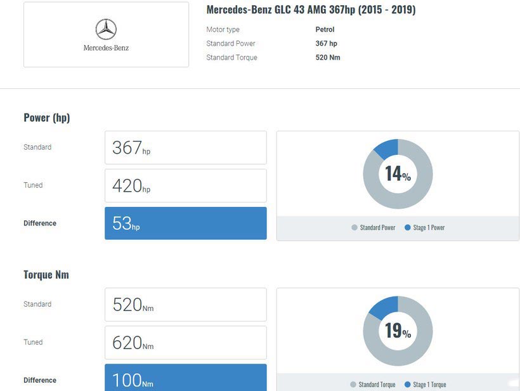Image resolution: width=520 pixels, height=391 pixels.
Task: Click the tuned 620 Nm field
Action: tap(185, 343)
